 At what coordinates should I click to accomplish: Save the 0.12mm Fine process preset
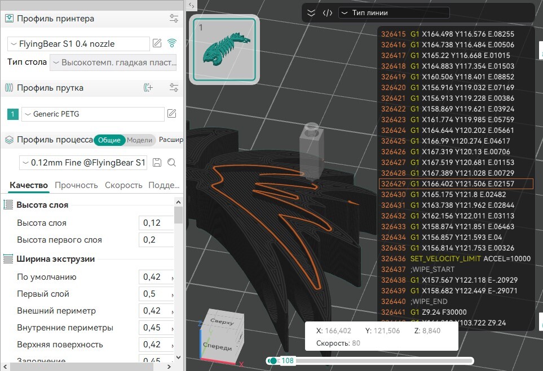point(157,163)
